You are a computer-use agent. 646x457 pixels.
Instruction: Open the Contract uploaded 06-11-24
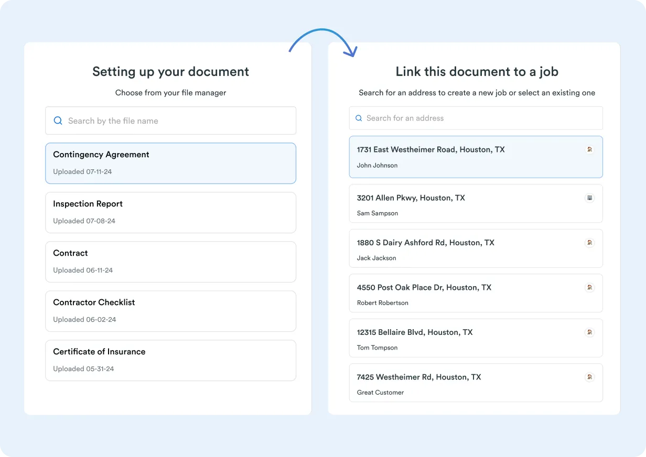170,262
